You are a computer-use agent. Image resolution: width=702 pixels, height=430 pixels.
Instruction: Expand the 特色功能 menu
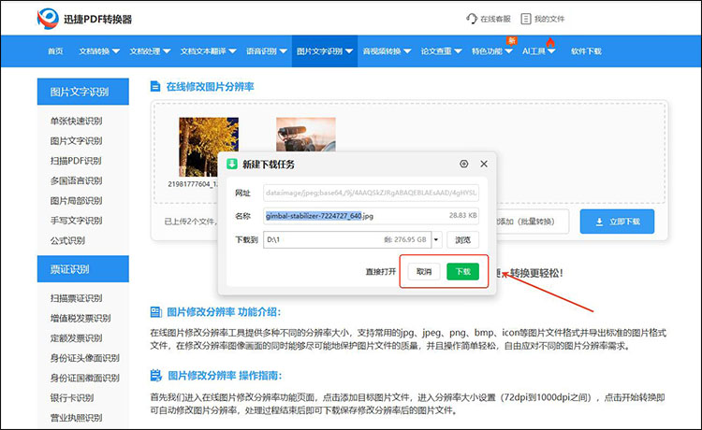492,51
